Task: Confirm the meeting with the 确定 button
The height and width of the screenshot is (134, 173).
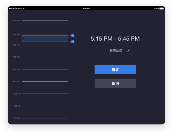Action: tap(115, 70)
